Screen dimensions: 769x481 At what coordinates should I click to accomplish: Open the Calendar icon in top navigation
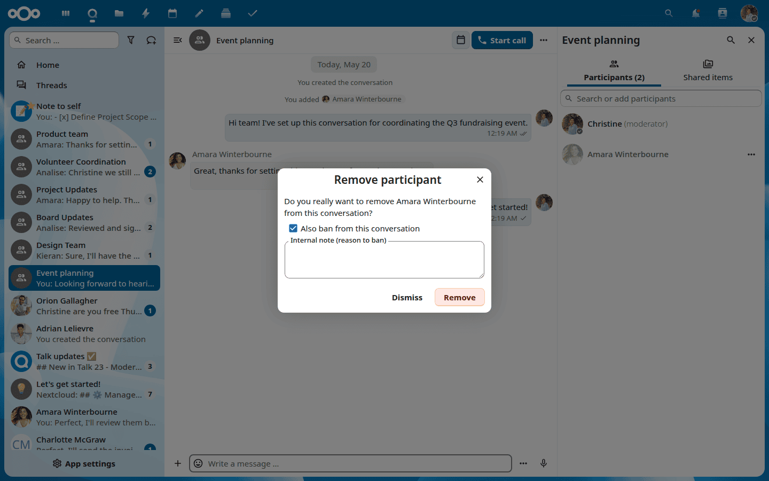tap(172, 13)
